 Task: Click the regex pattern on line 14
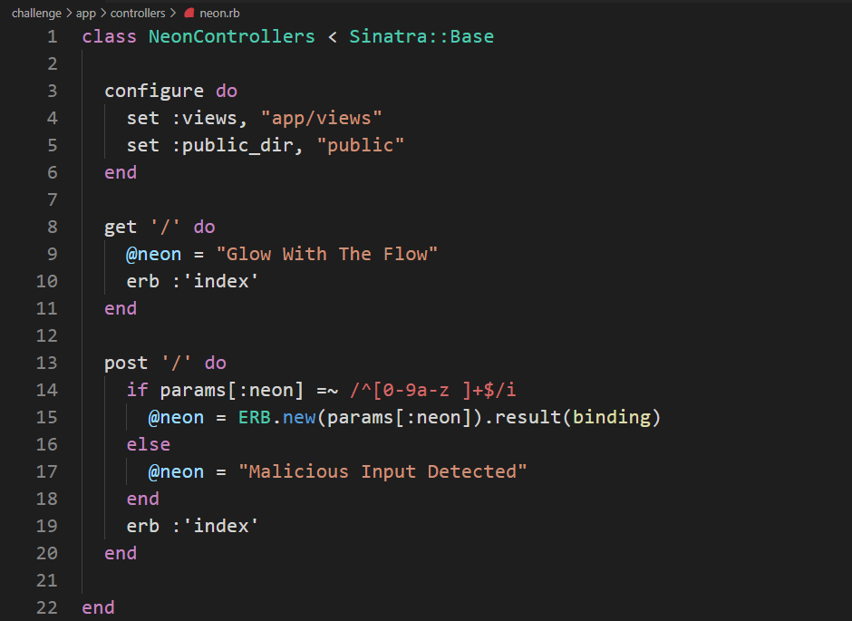tap(432, 390)
